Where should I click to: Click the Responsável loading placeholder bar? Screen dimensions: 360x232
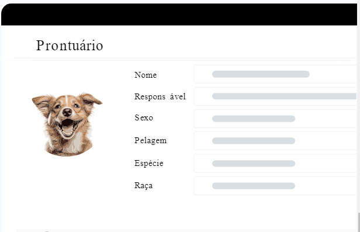pos(285,96)
